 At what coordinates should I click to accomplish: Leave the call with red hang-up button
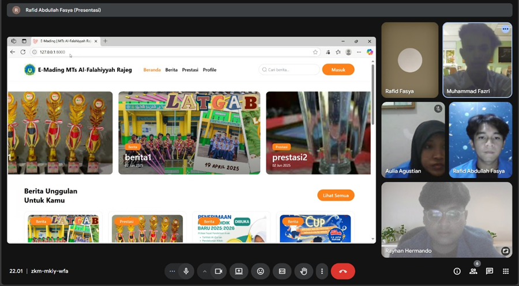pyautogui.click(x=343, y=271)
